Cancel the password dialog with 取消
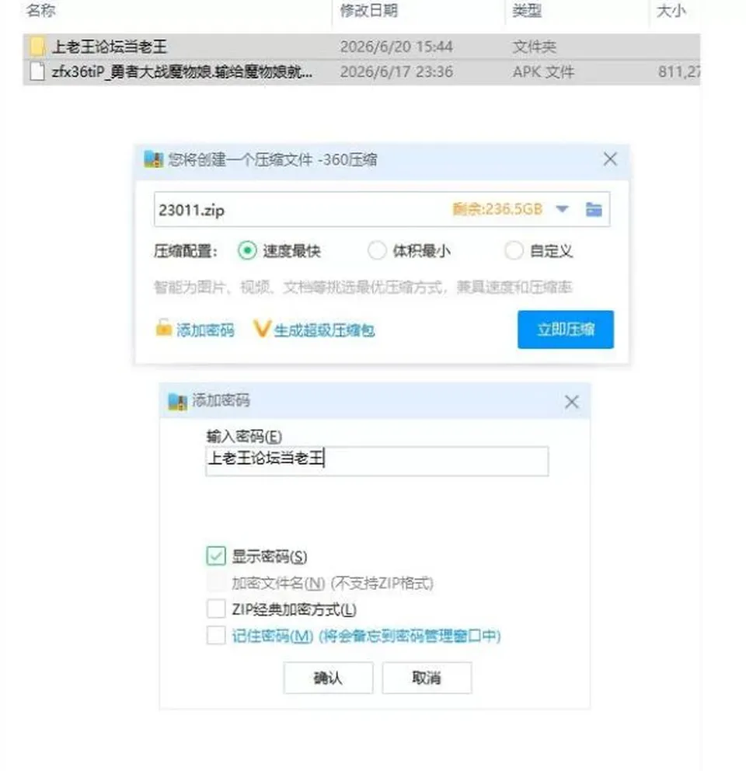The image size is (746, 771). (427, 678)
